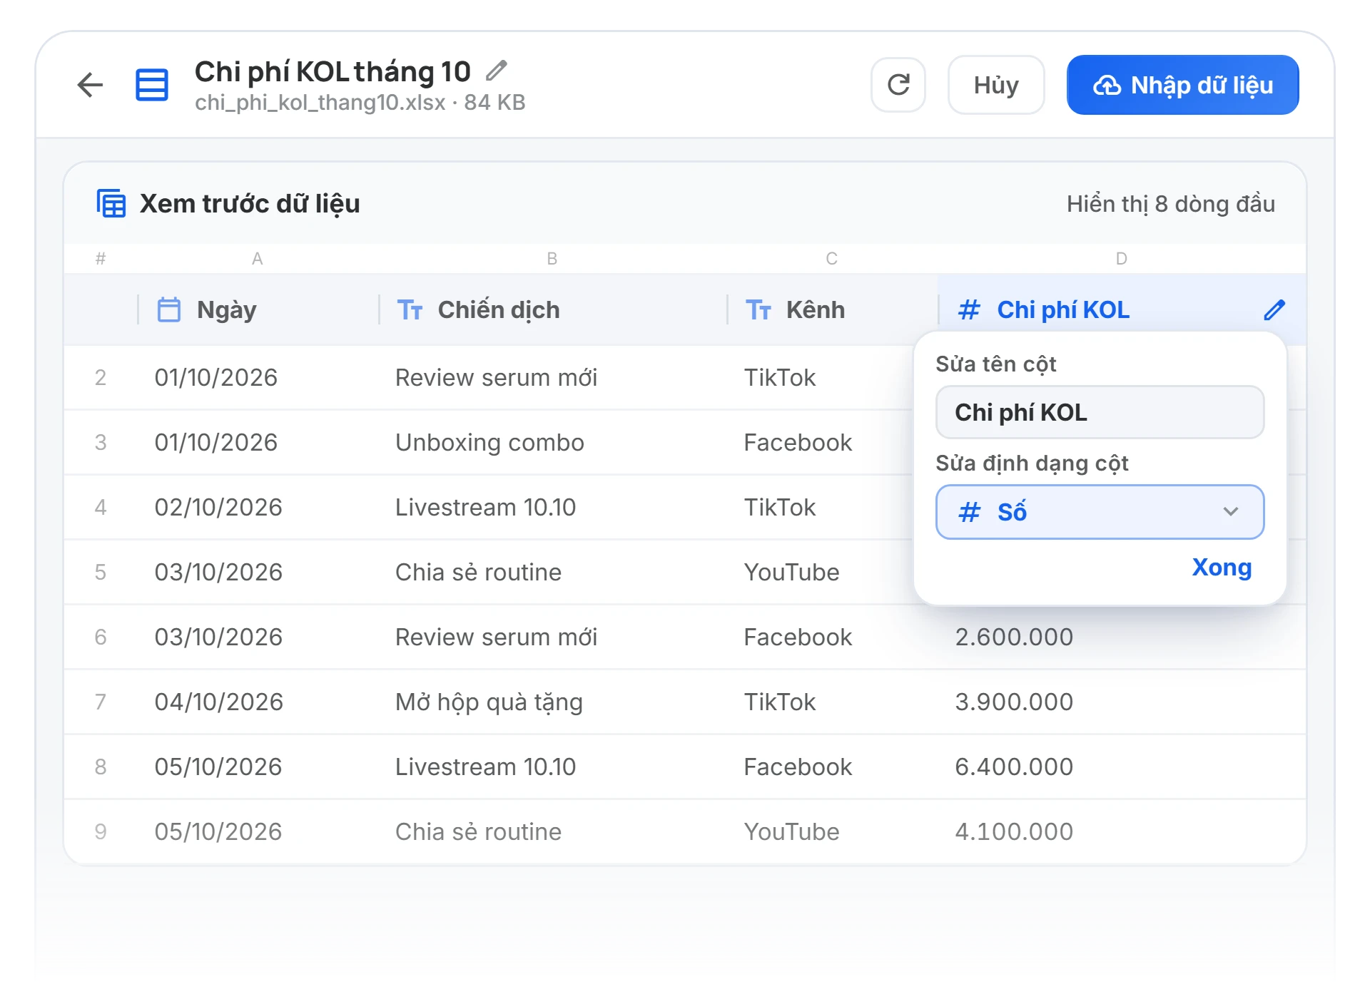Click the 6.400.000 cost cell
This screenshot has height=984, width=1370.
click(x=1014, y=767)
